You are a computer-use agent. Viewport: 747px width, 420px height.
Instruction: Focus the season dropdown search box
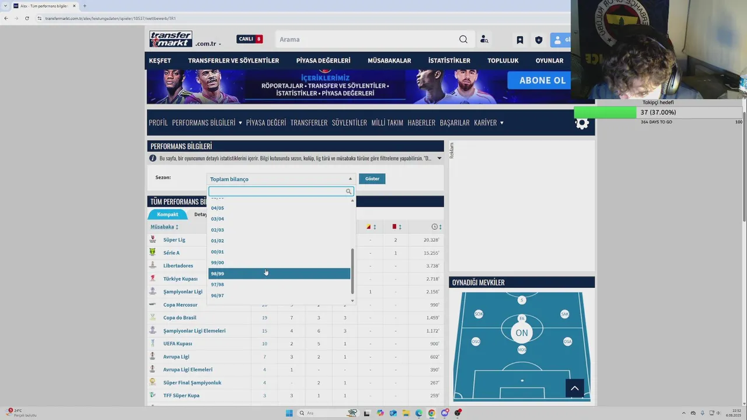point(281,191)
